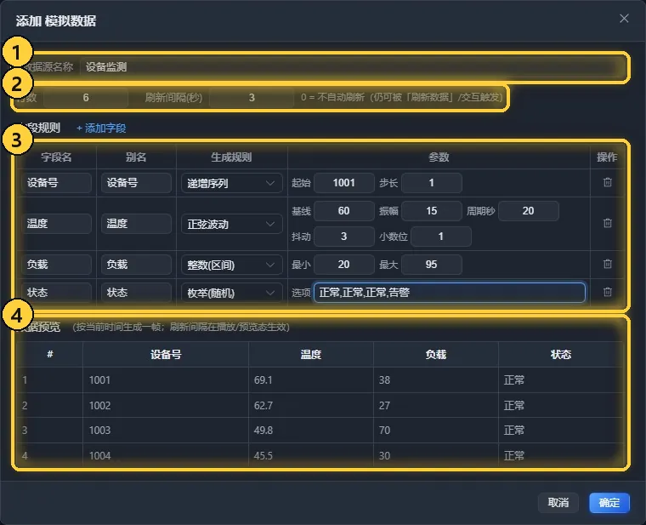Image resolution: width=646 pixels, height=525 pixels.
Task: Edit the 基线 value 60
Action: [343, 211]
